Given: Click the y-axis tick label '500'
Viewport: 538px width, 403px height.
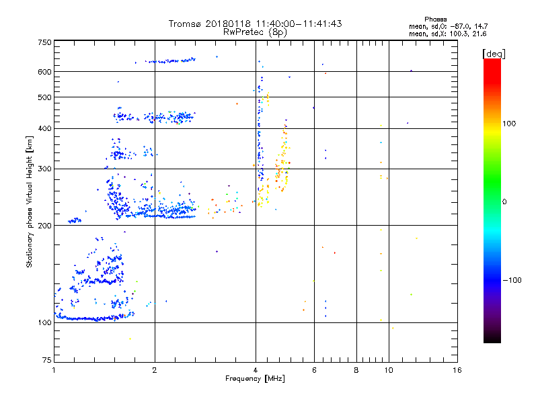Looking at the screenshot, I should [45, 97].
